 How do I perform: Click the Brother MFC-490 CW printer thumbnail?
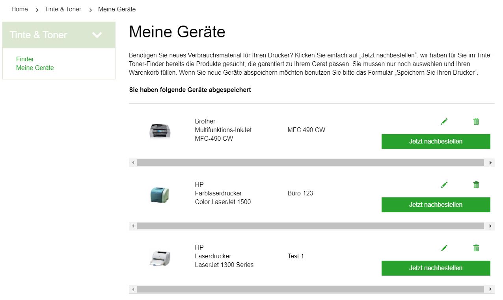tap(160, 130)
